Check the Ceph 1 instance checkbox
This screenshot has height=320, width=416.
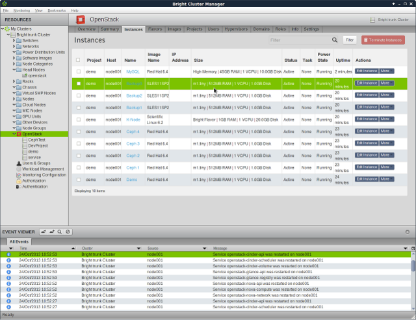(79, 168)
